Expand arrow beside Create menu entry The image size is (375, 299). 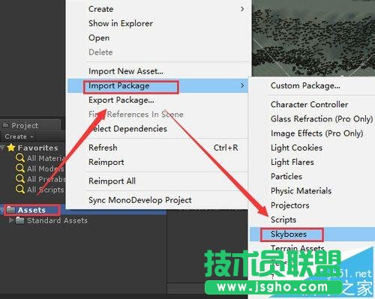[242, 9]
